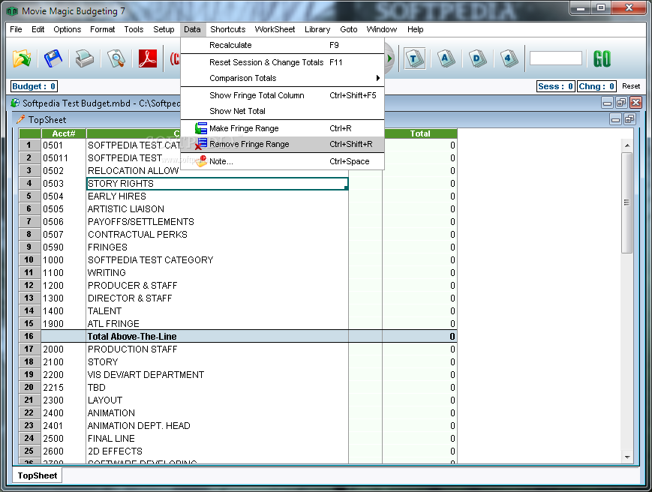Choose Remove Fringe Range
652x492 pixels.
click(x=282, y=144)
